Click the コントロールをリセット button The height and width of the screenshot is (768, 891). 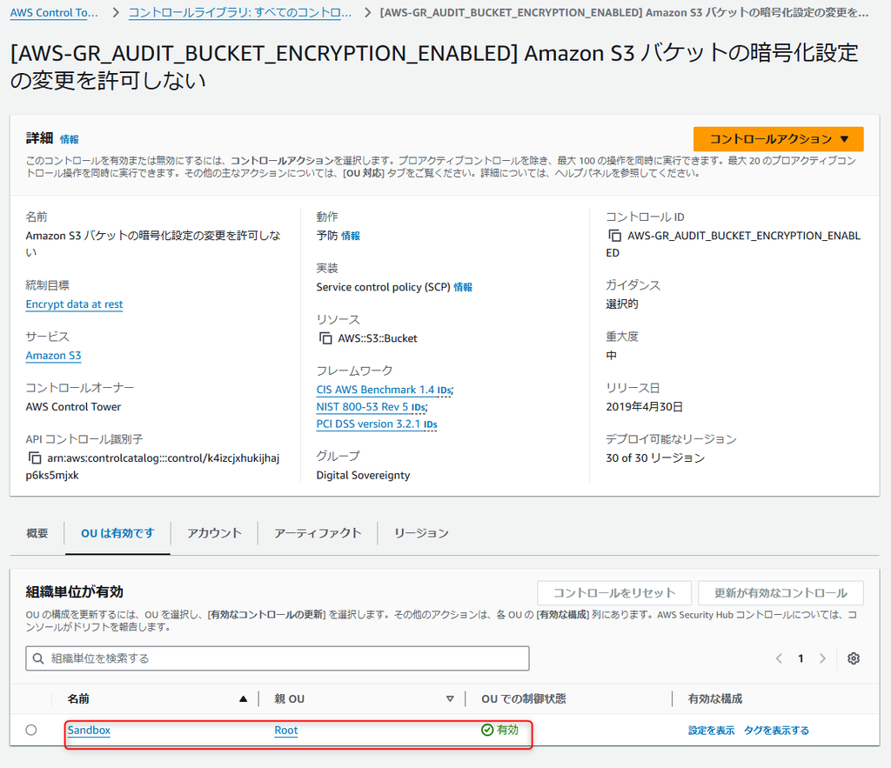[x=614, y=593]
